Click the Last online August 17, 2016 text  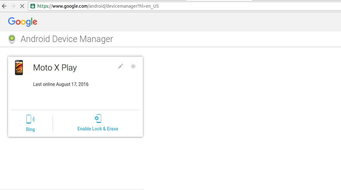61,84
